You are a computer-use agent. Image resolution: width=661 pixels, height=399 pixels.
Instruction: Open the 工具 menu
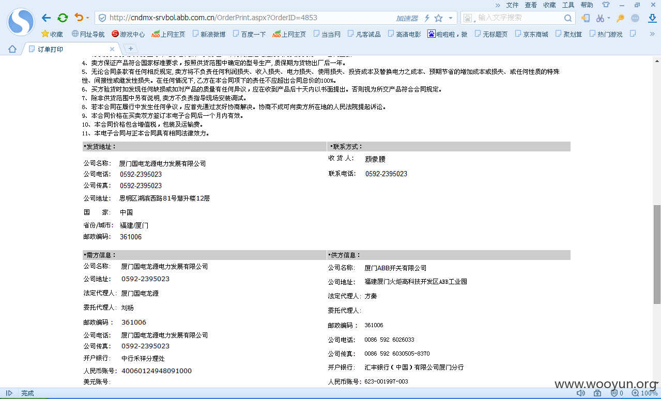(x=568, y=5)
